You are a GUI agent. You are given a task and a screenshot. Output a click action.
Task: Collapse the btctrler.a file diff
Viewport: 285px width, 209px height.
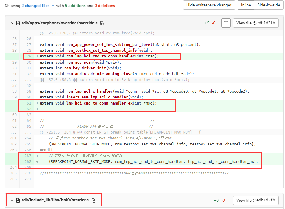pos(12,200)
